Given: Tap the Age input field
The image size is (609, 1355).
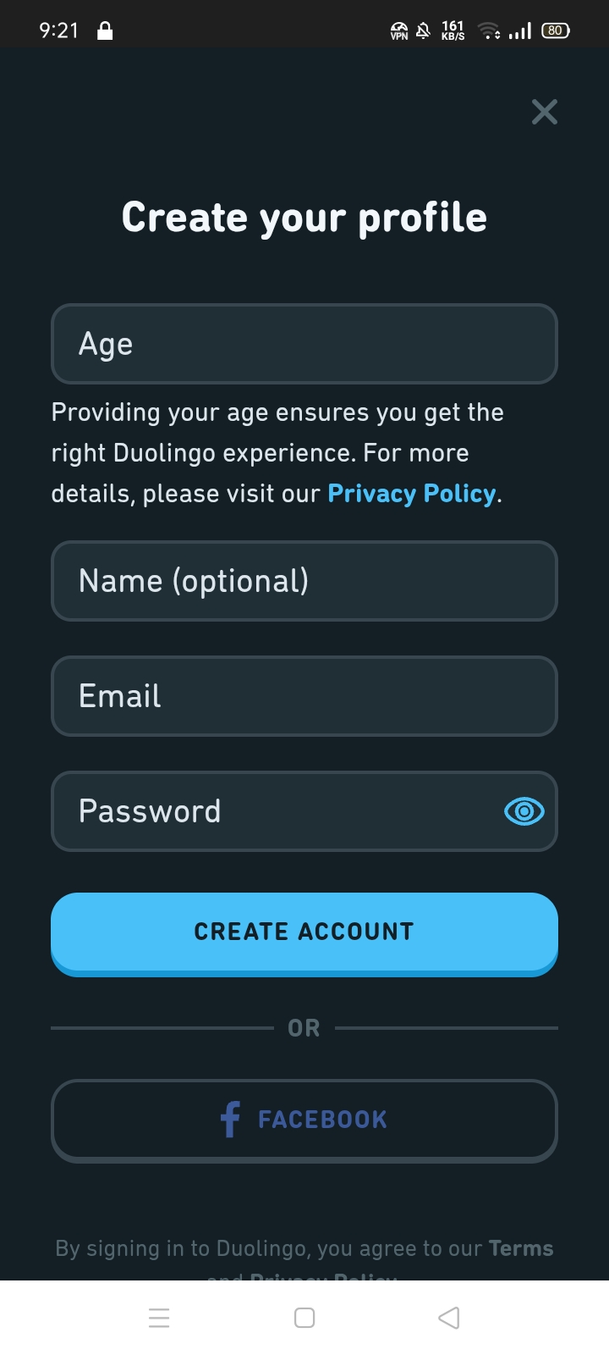Looking at the screenshot, I should pyautogui.click(x=304, y=344).
